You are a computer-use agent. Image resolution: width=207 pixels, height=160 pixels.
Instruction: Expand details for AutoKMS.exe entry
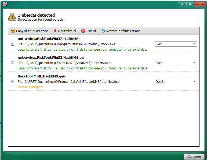pos(13,63)
